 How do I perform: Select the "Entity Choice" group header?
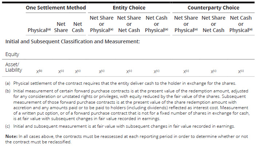click(x=129, y=8)
